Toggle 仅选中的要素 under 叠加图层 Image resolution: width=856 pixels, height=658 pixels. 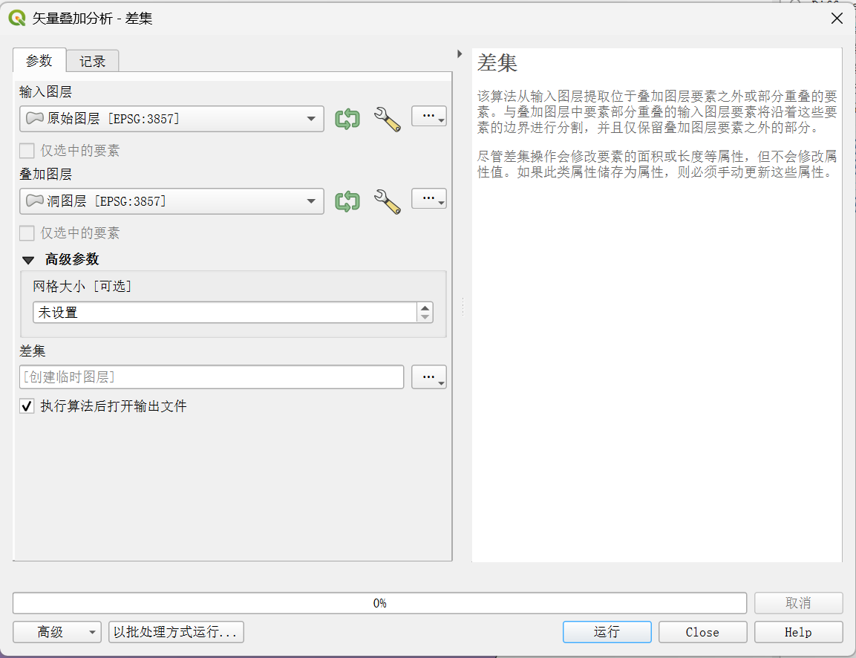click(27, 233)
